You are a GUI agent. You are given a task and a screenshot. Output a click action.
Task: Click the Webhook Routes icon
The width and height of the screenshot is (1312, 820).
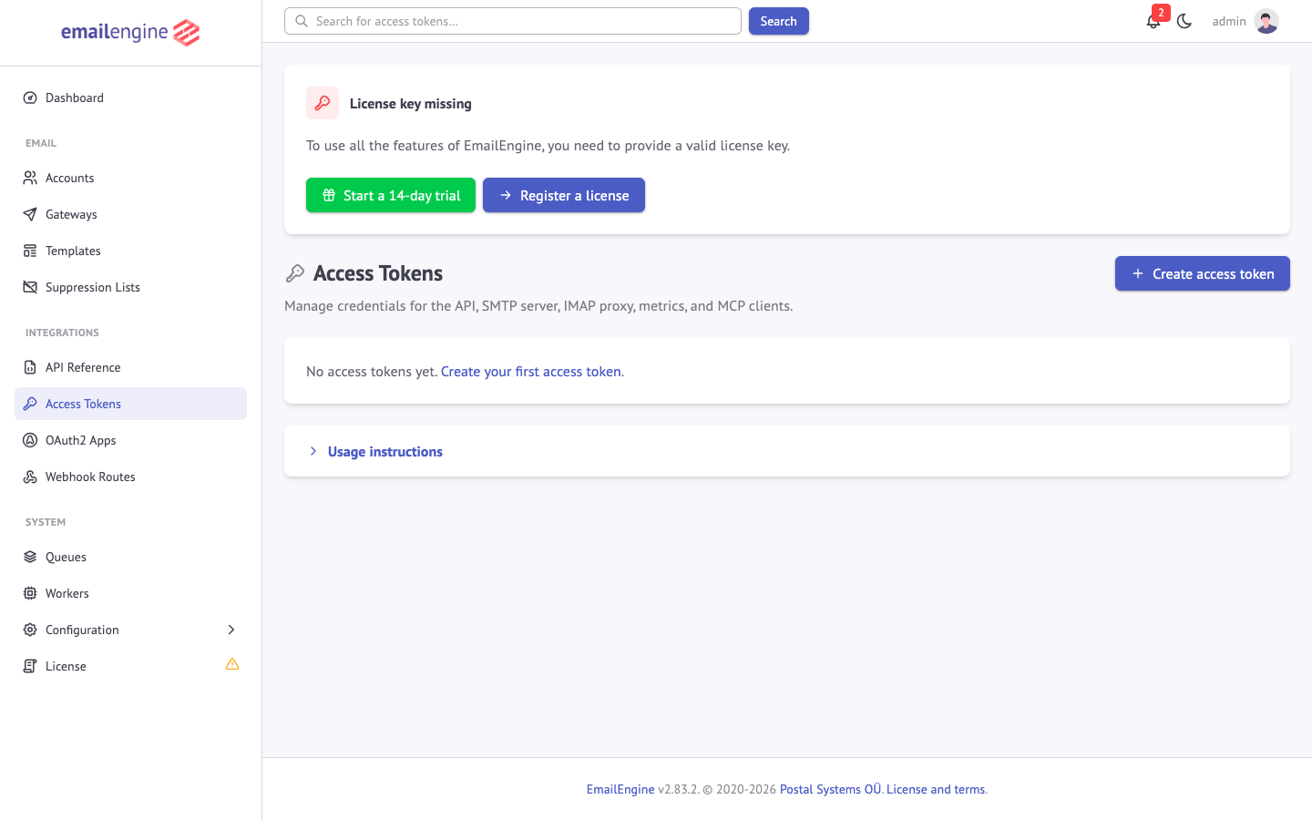[30, 477]
